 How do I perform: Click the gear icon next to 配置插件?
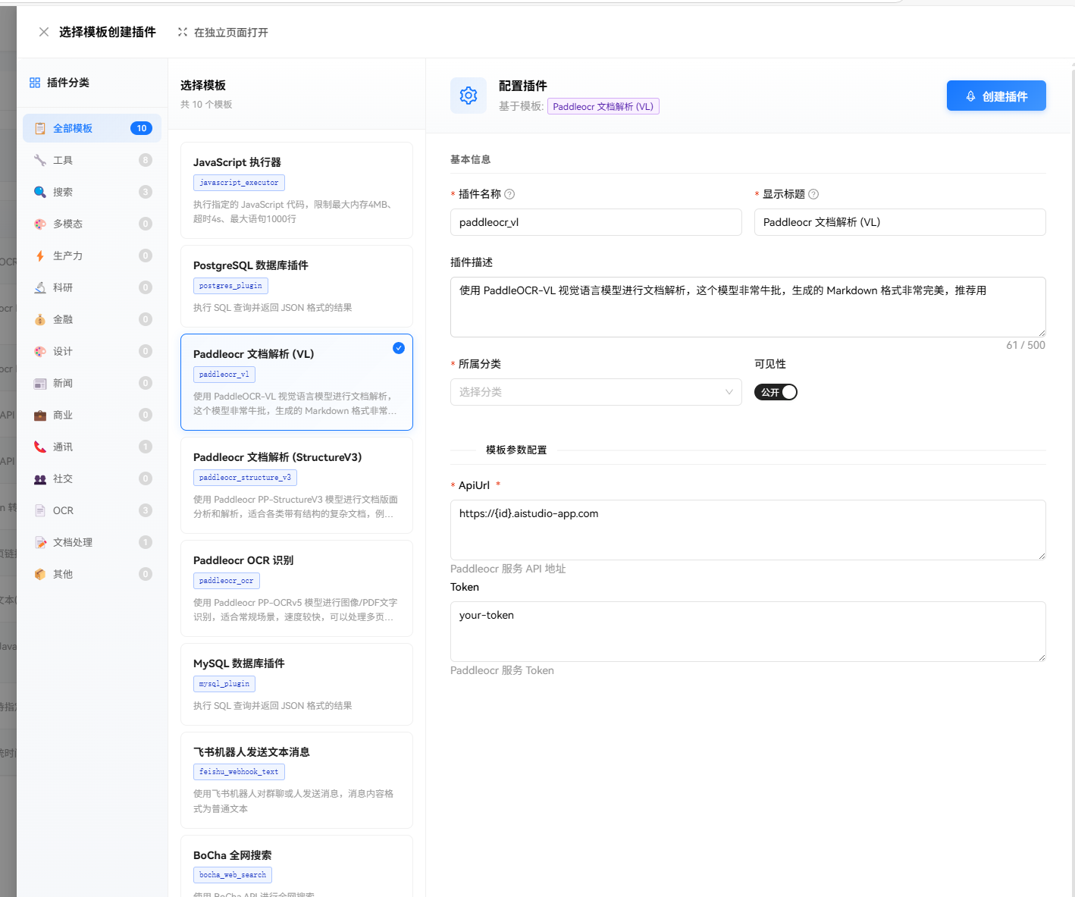[x=469, y=96]
